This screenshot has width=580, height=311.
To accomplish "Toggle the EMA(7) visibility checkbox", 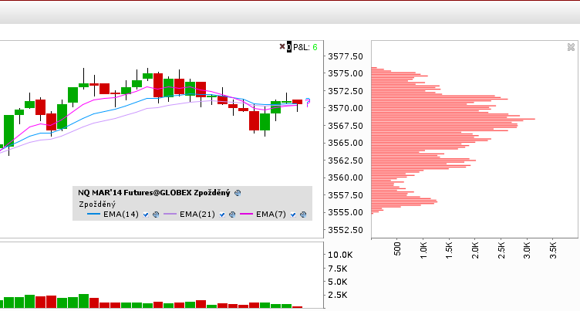I will tap(293, 215).
